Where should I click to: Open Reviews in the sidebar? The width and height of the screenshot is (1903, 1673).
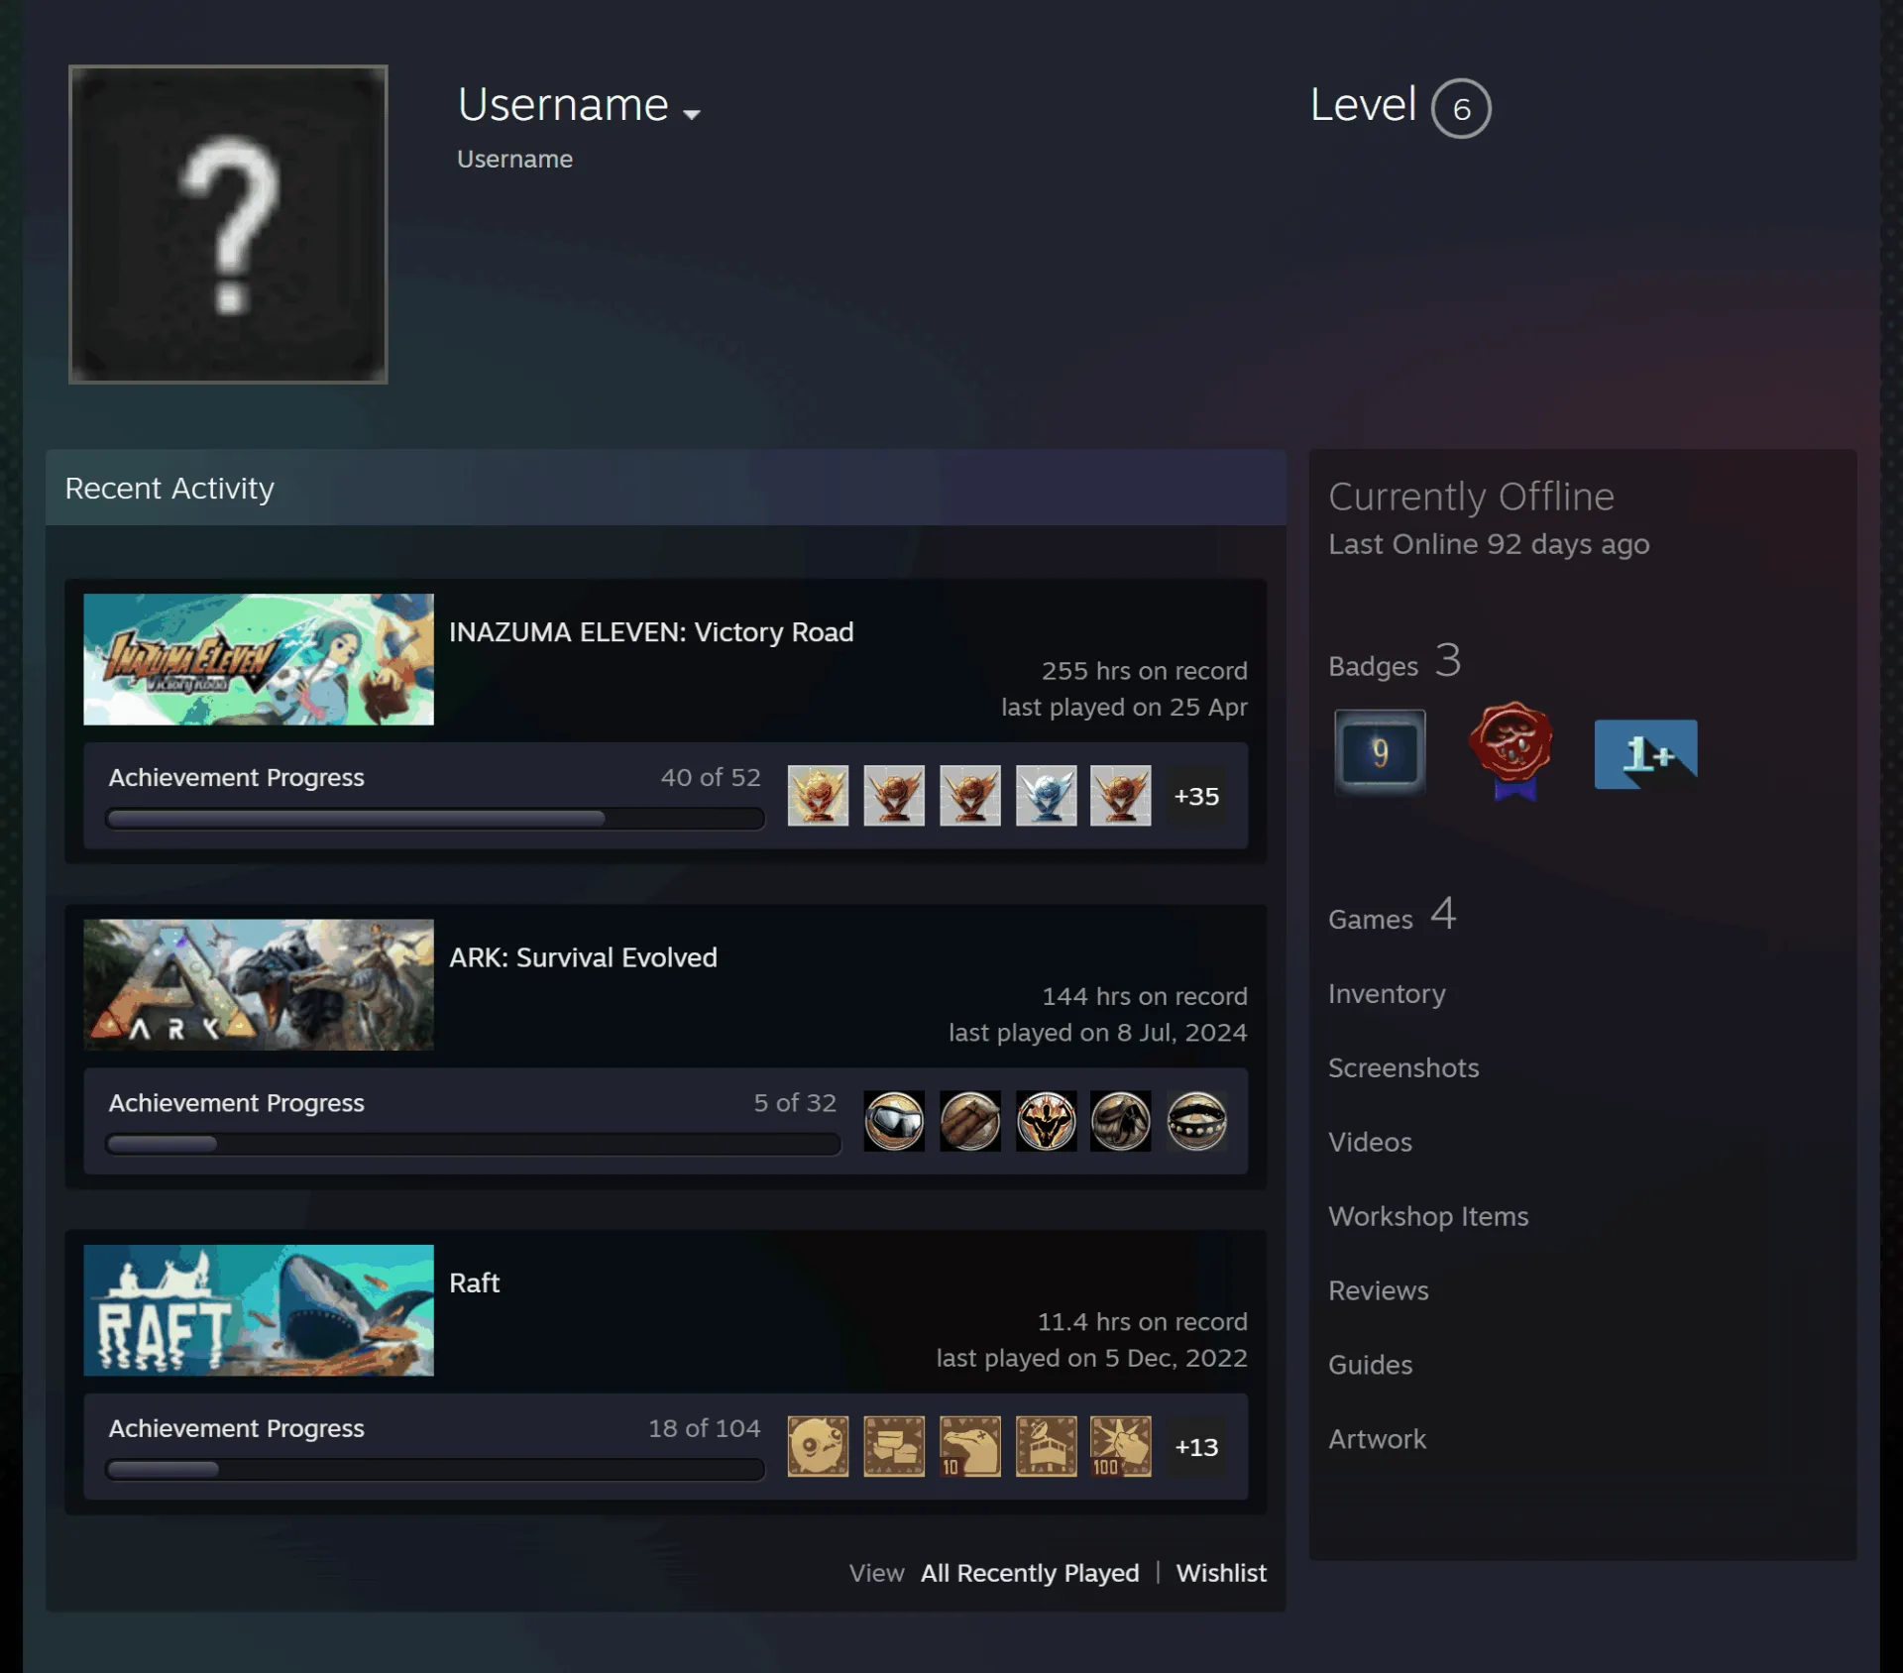coord(1379,1290)
